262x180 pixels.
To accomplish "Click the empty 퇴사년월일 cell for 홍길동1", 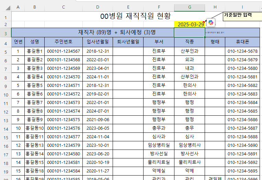I will click(128, 51).
